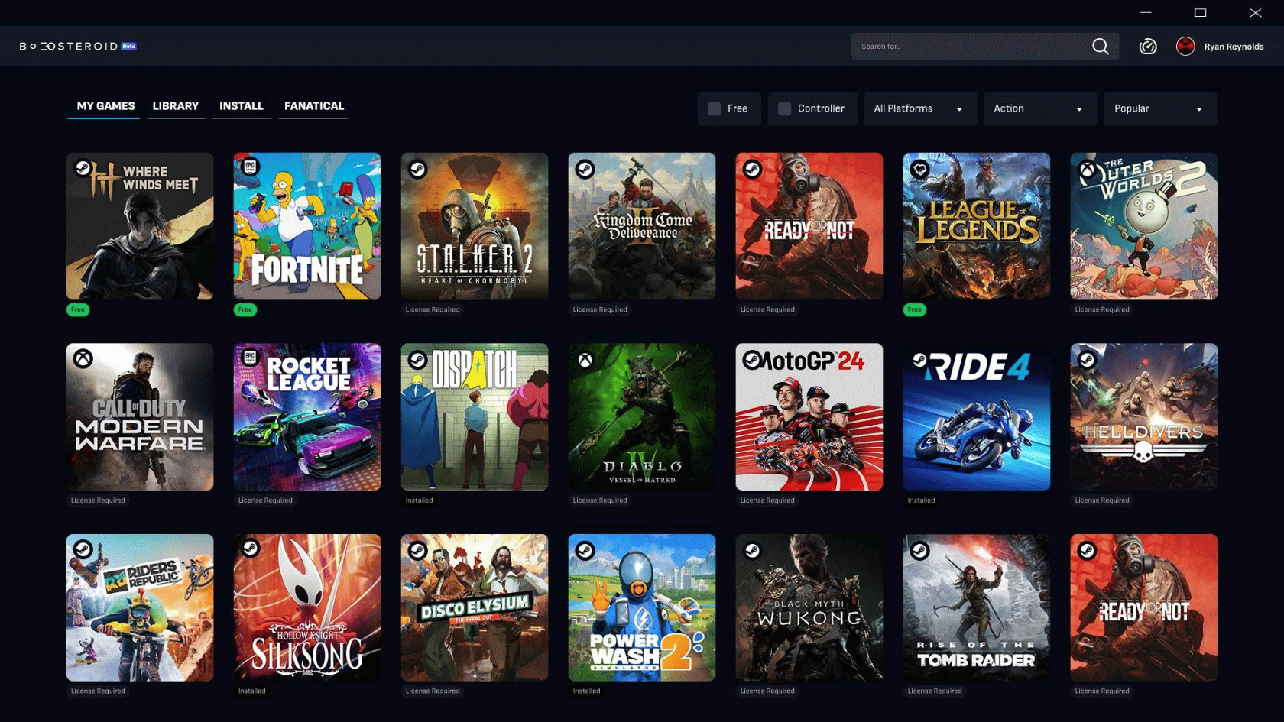Open the Disco Elysium game card
The image size is (1284, 722).
pos(475,607)
